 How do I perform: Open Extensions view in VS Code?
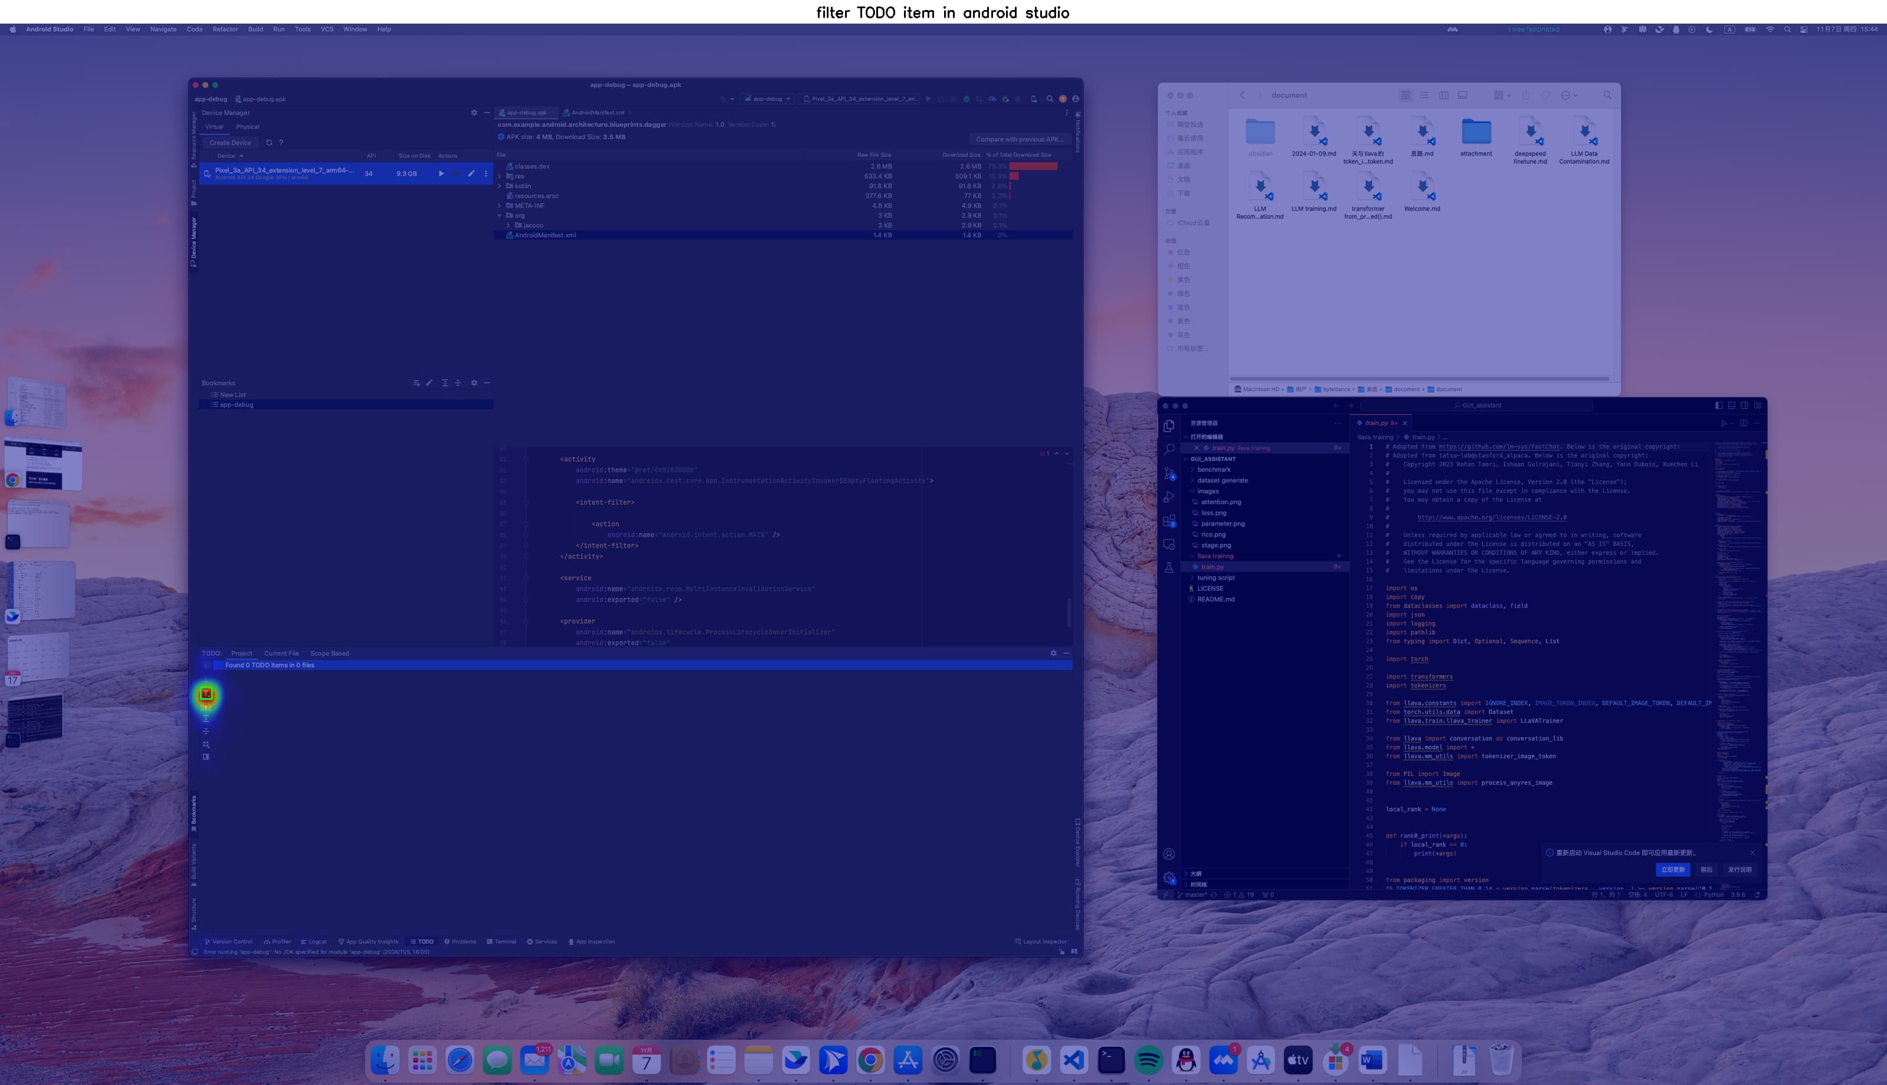(x=1169, y=521)
